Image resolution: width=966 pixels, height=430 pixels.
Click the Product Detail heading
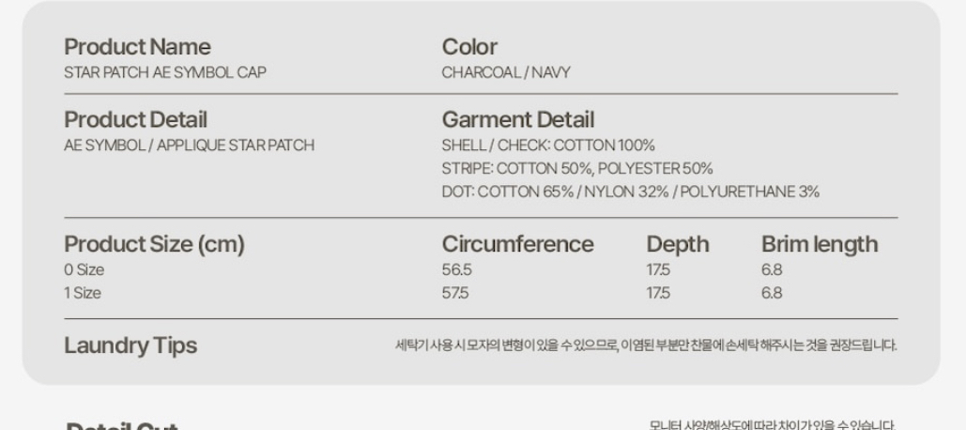click(x=135, y=120)
